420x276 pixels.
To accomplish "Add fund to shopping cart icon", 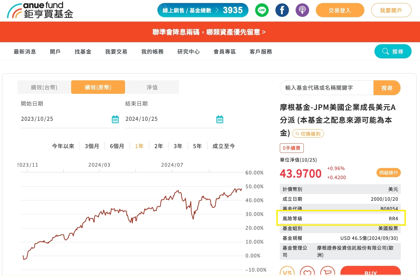I will coord(327,272).
